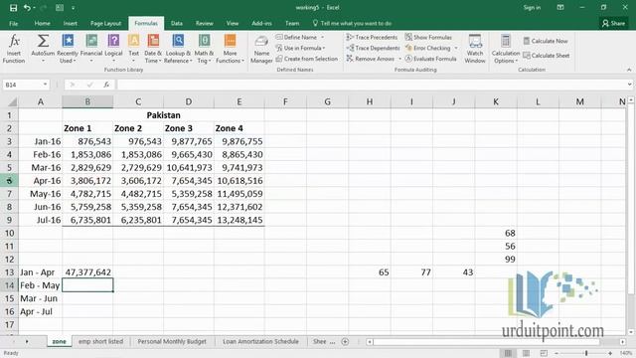Click the formula bar fx icon
The width and height of the screenshot is (636, 358).
[106, 85]
